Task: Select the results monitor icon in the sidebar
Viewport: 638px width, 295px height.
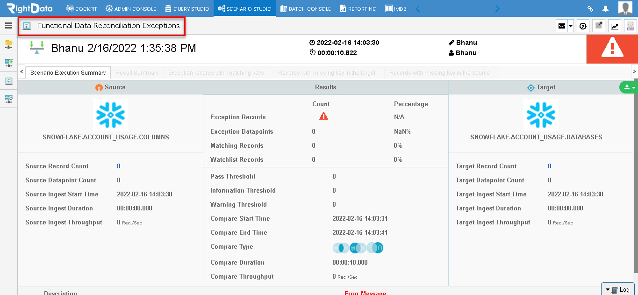Action: click(8, 80)
